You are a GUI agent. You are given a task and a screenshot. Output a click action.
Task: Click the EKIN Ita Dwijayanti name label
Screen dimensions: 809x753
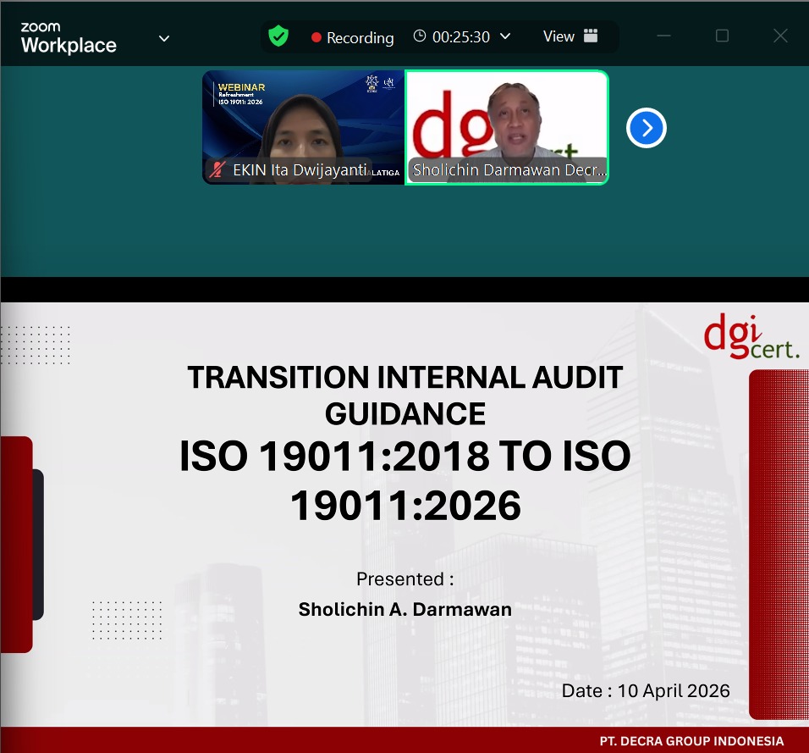tap(300, 170)
